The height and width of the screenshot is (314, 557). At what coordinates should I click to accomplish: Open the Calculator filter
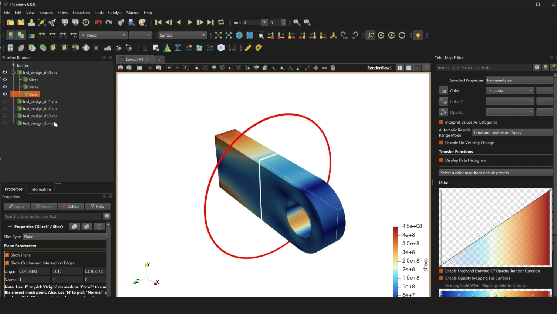coord(10,48)
